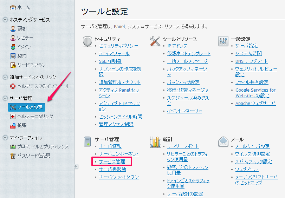
Task: Click the Security shield icon
Action: (x=88, y=41)
